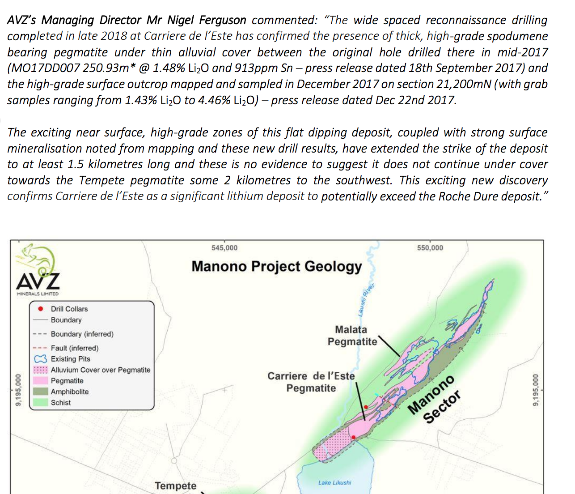Click the "Manono Sector" map label
Screen dimensions: 575x494
click(x=434, y=399)
